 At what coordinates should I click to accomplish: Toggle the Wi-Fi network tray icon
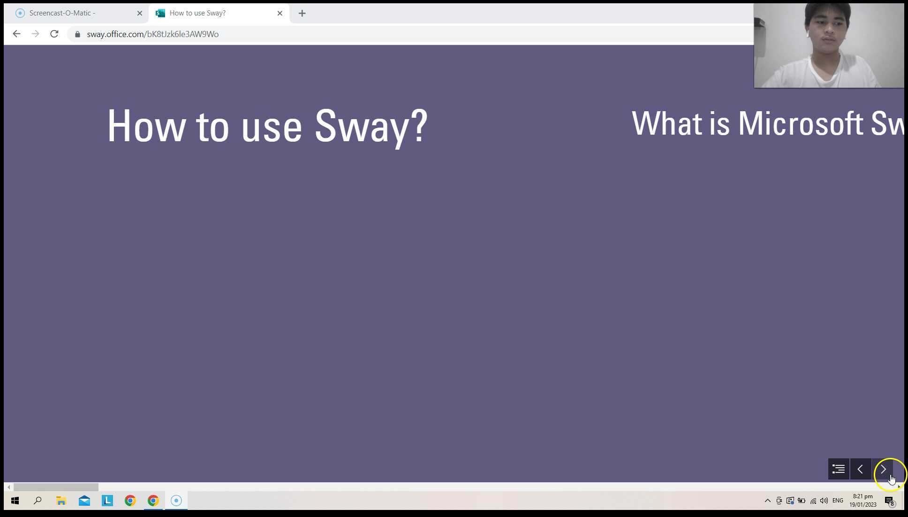[x=813, y=501]
